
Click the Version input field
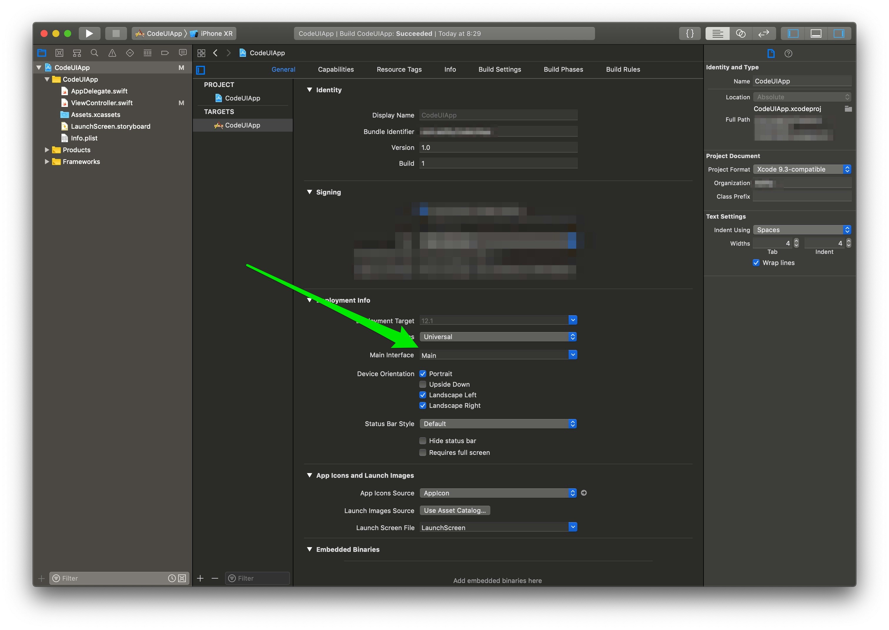tap(498, 148)
